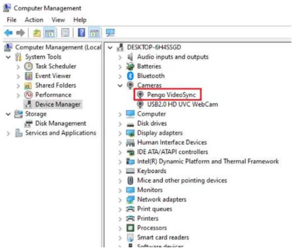Click the Disk drives icon
Viewport: 292px width, 249px height.
coord(130,124)
